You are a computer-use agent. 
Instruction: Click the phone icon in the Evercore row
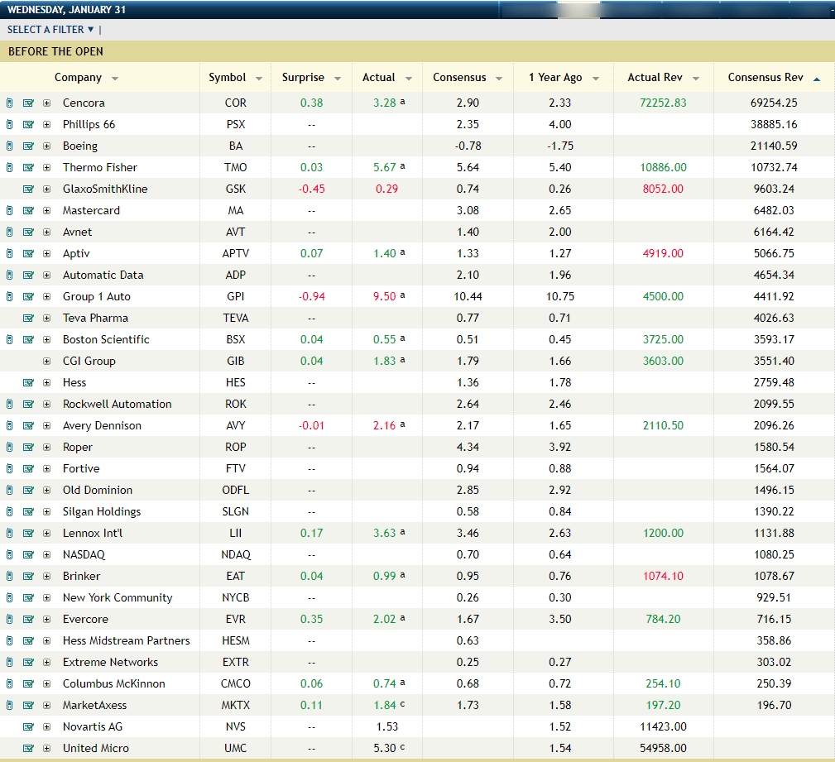(x=9, y=620)
